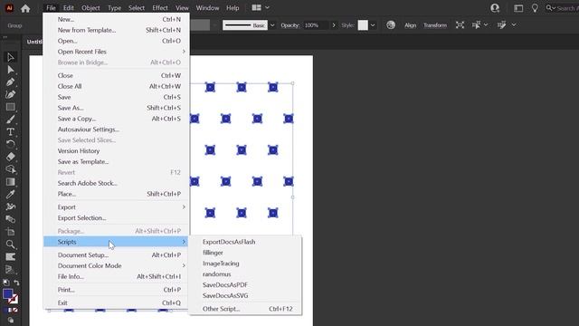Select the Type tool

10,132
